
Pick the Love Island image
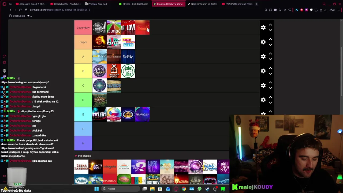tap(167, 167)
